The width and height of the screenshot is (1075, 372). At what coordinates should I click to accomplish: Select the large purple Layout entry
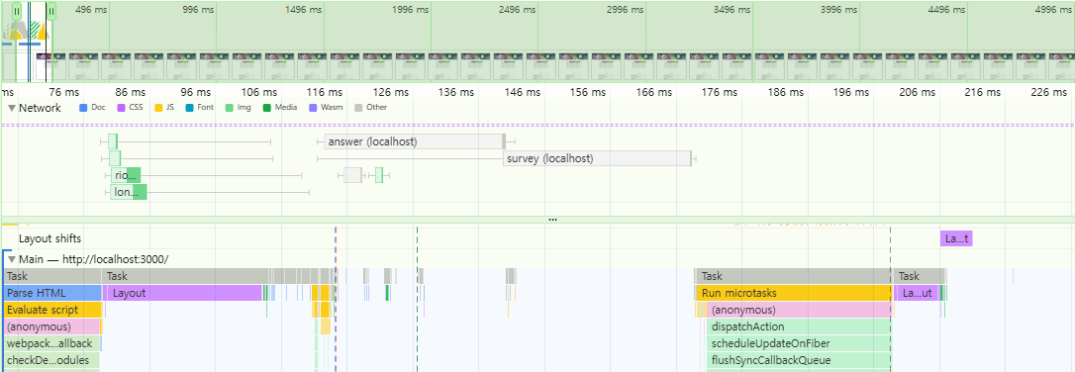pos(182,293)
